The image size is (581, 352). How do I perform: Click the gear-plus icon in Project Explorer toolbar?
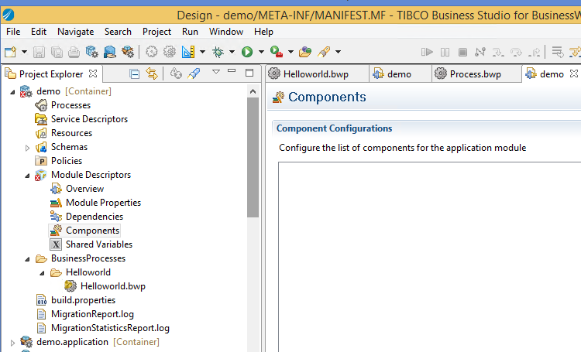(176, 73)
